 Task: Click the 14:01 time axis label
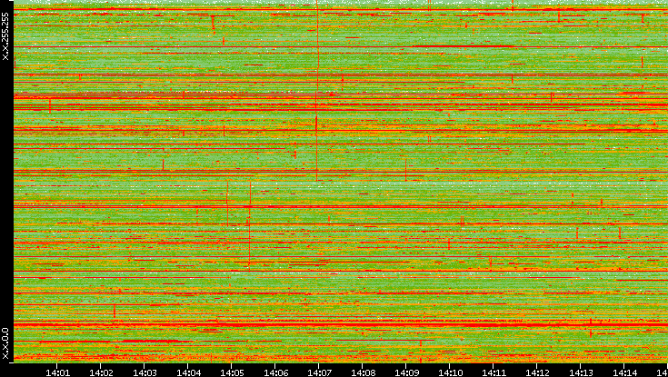pos(57,372)
